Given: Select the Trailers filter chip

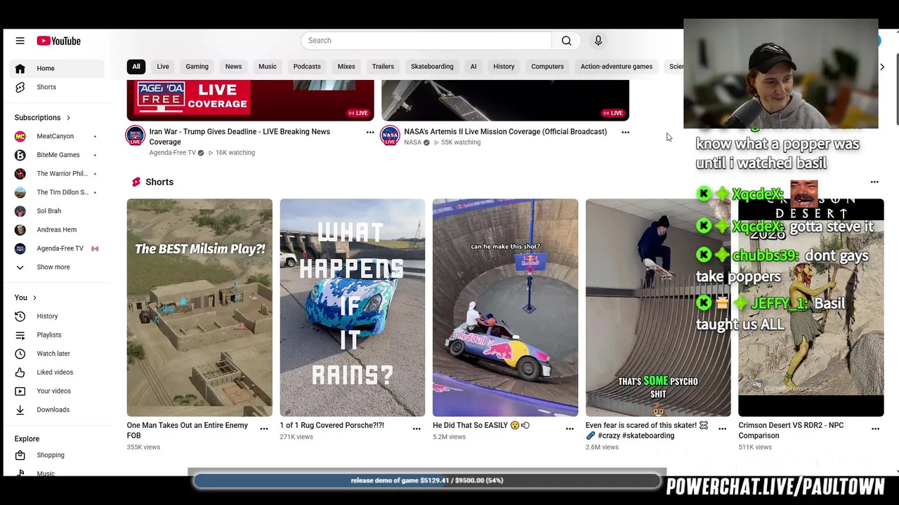Looking at the screenshot, I should click(x=383, y=67).
